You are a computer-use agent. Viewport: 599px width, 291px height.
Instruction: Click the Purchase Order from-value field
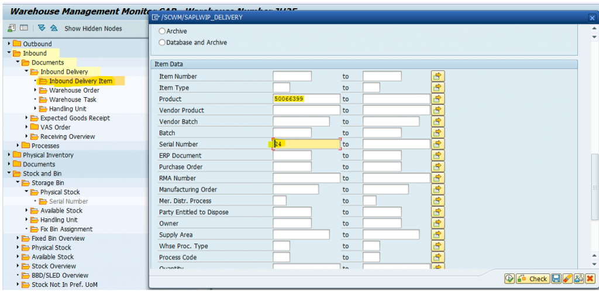click(292, 167)
